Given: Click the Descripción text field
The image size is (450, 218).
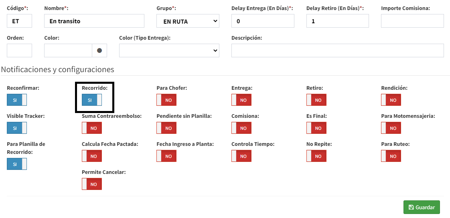Looking at the screenshot, I should click(x=337, y=50).
